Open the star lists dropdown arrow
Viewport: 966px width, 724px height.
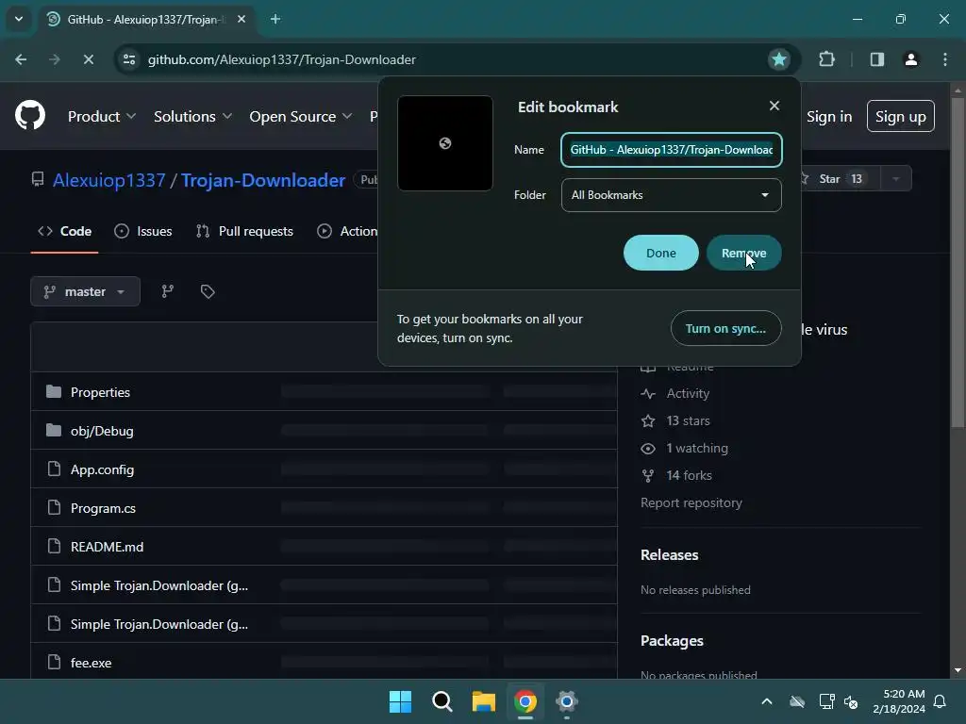click(x=896, y=178)
